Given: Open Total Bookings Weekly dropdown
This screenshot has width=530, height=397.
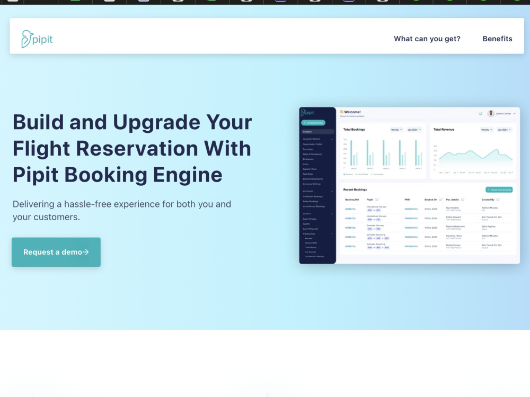Looking at the screenshot, I should [x=396, y=130].
